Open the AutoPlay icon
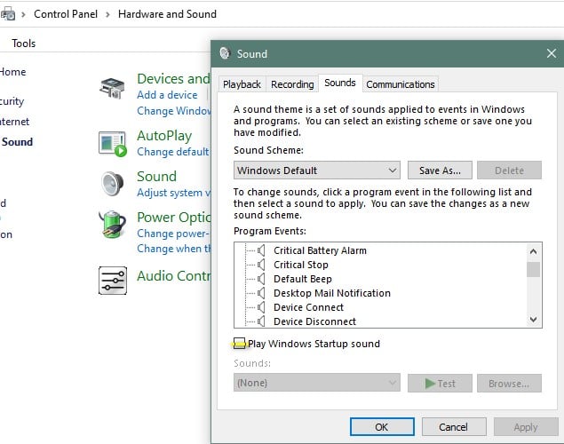The height and width of the screenshot is (444, 564). (112, 143)
